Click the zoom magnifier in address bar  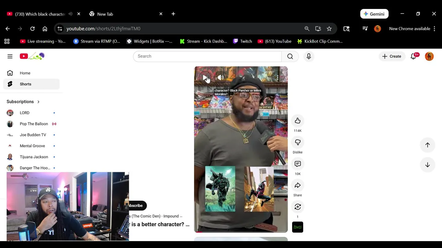pos(307,29)
